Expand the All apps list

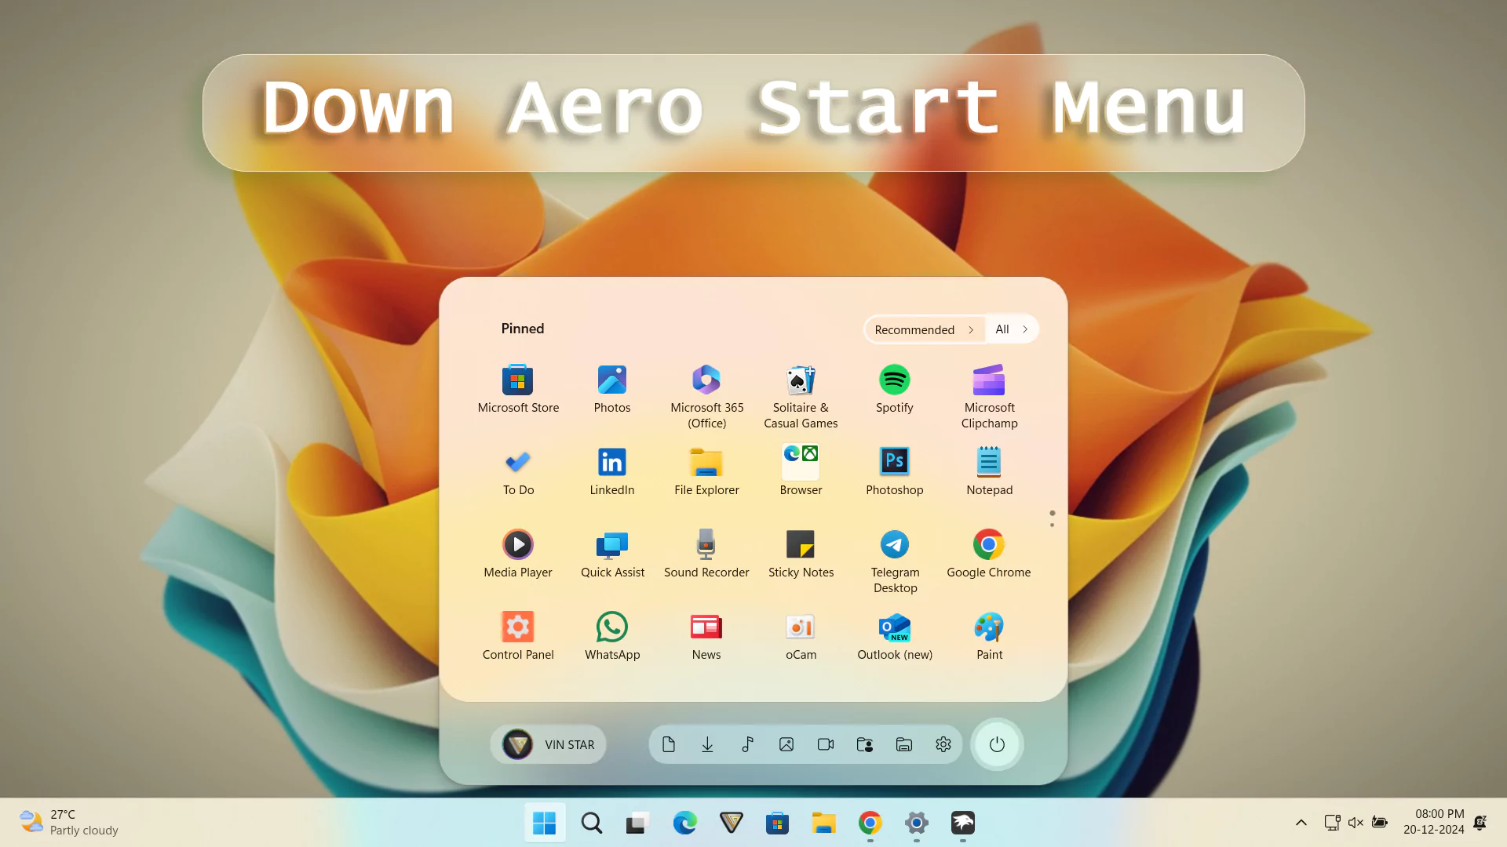pyautogui.click(x=1012, y=329)
